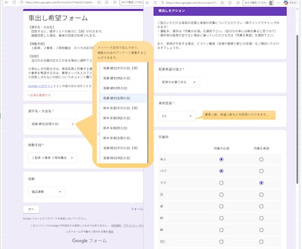
Task: Click the 車出し希望フォーム title text
Action: (x=58, y=18)
